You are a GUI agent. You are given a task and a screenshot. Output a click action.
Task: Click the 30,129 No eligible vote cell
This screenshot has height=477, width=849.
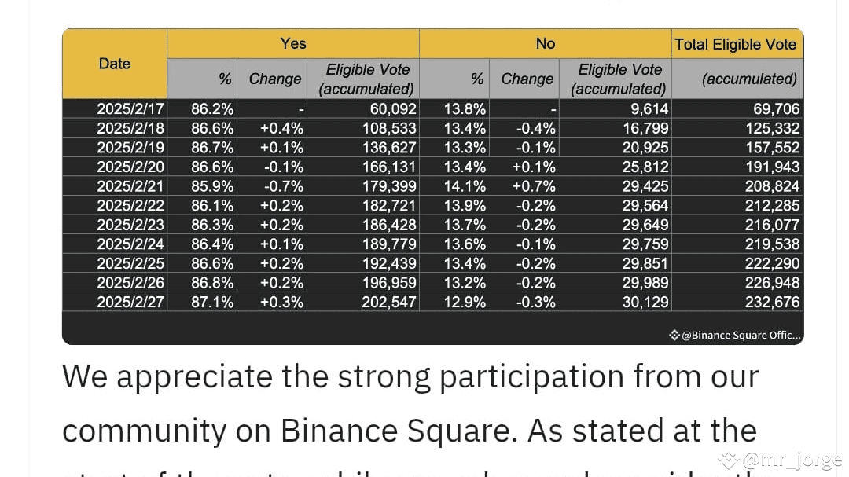(x=645, y=302)
